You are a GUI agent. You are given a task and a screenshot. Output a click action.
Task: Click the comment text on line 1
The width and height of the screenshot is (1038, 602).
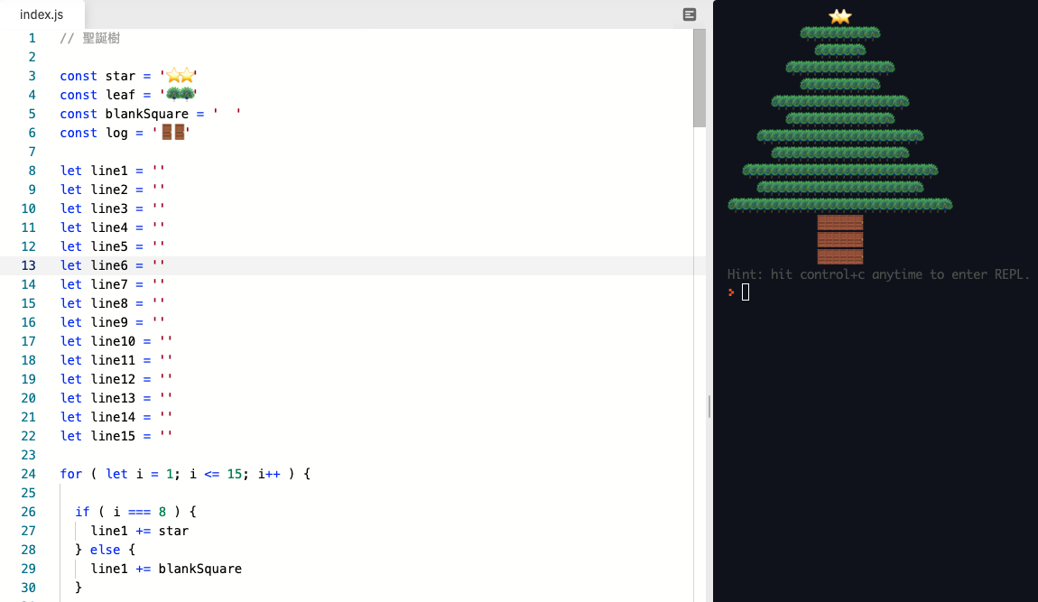pyautogui.click(x=90, y=38)
